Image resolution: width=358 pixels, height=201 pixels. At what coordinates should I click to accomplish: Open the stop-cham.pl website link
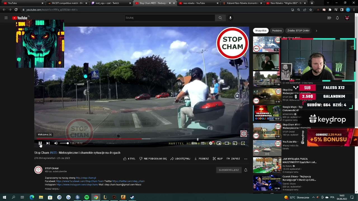[x=86, y=178]
